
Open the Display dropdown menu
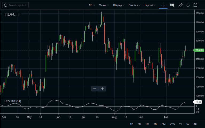[x=119, y=5]
